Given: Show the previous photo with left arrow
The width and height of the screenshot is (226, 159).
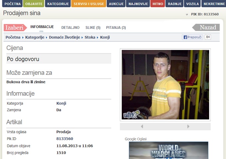Looking at the screenshot, I should click(142, 126).
